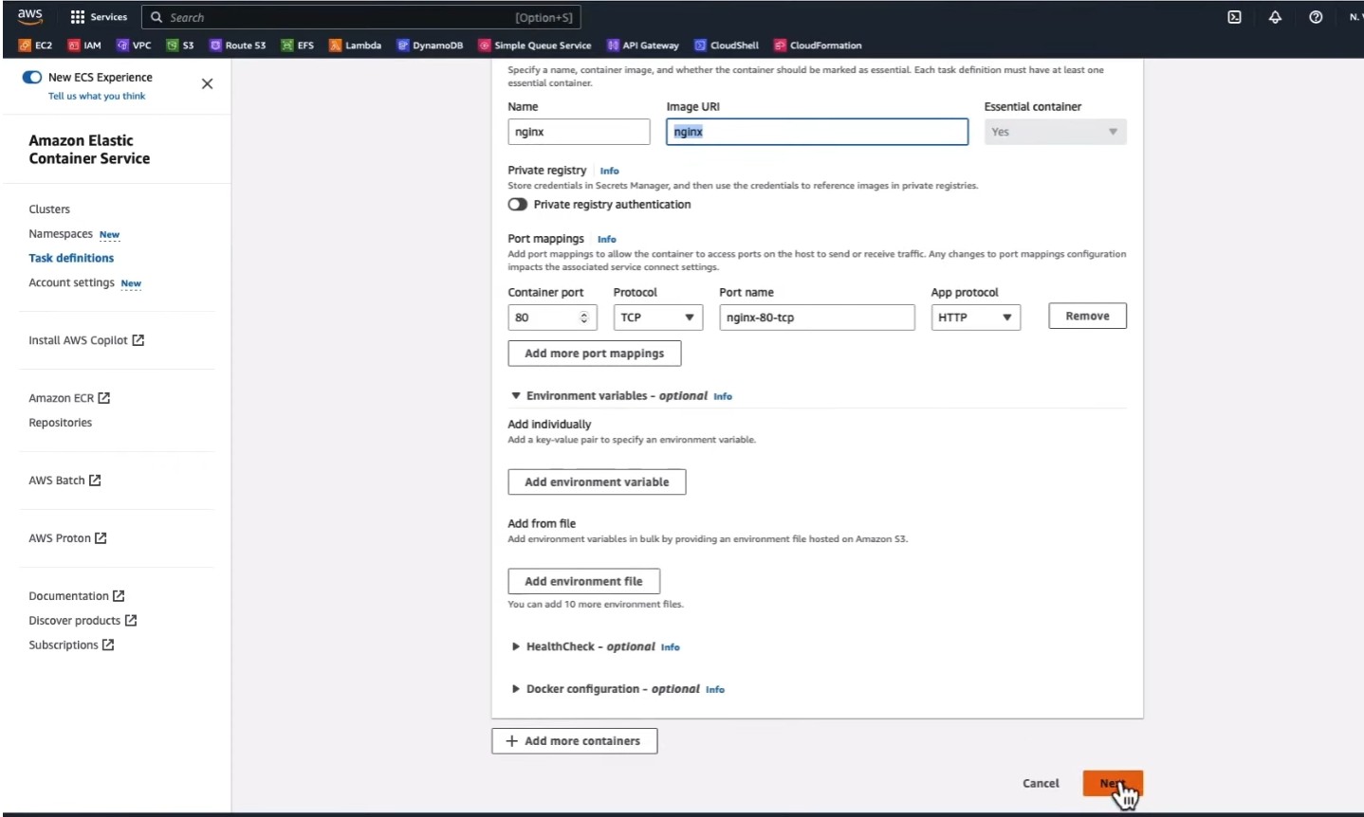Image resolution: width=1364 pixels, height=817 pixels.
Task: Close the New ECS Experience banner
Action: click(207, 84)
